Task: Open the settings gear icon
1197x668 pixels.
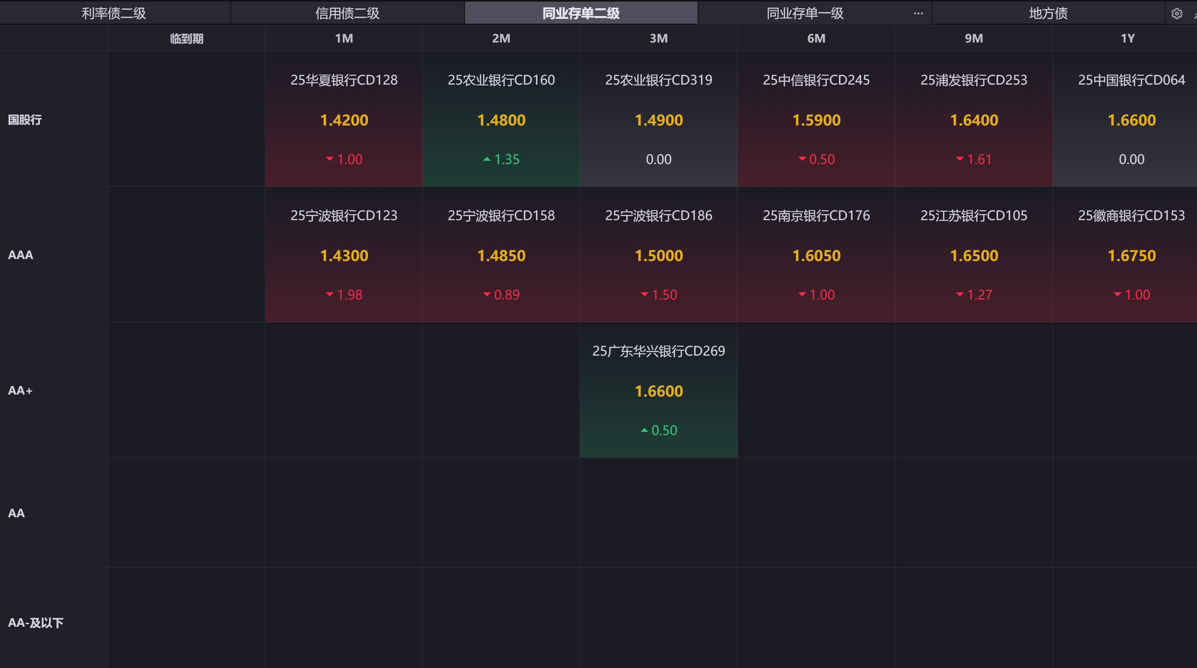Action: [x=1176, y=14]
